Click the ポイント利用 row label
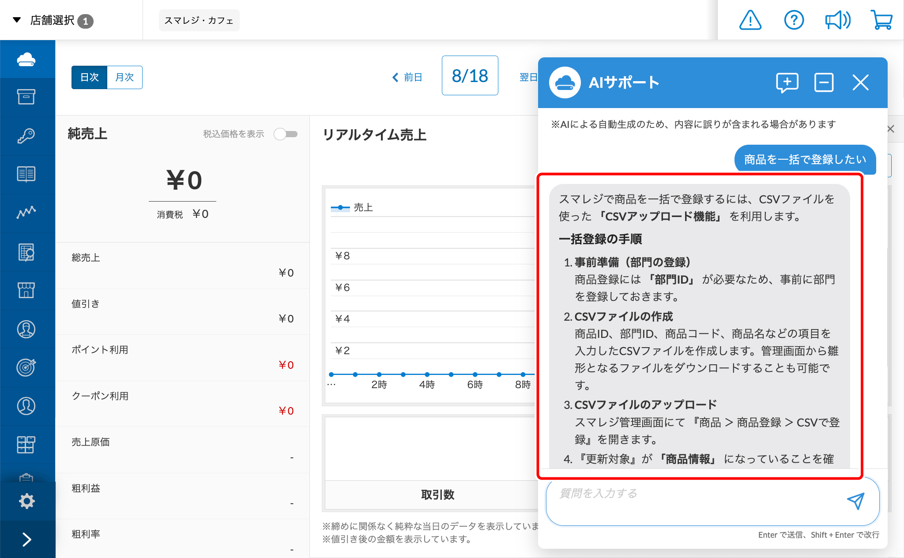 tap(100, 350)
